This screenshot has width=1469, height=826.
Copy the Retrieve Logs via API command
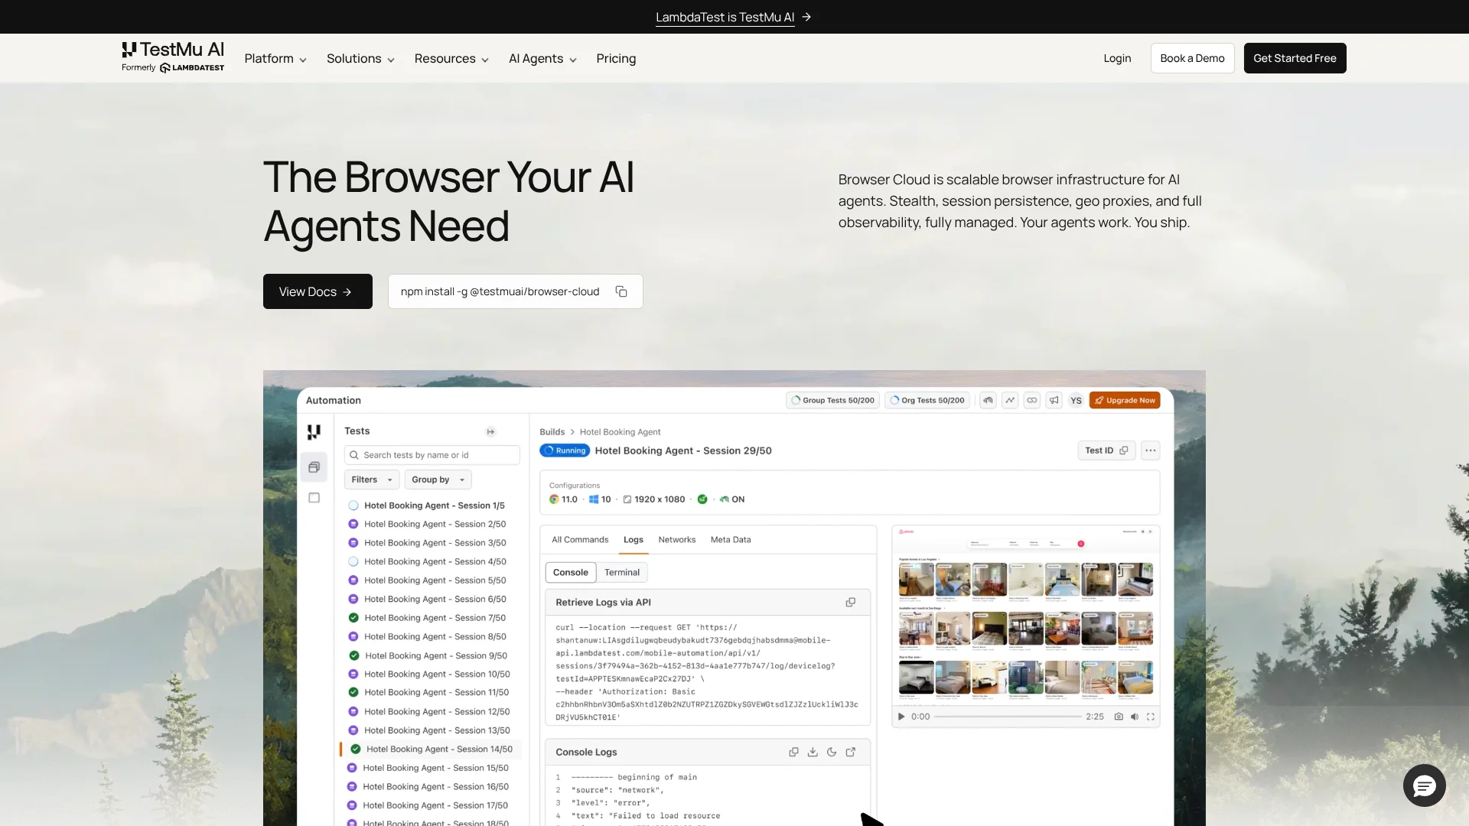[x=850, y=603]
